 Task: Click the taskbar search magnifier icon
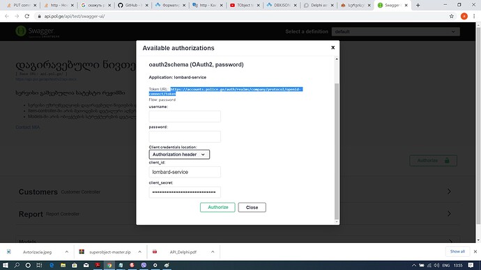click(17, 265)
